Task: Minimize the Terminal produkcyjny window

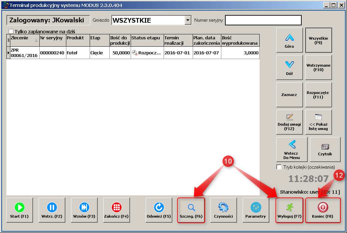Action: (x=326, y=5)
